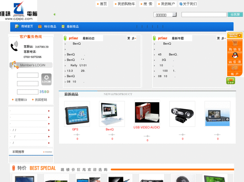Click the icon beside 最新商品 menu
This screenshot has width=244, height=182.
pyautogui.click(x=63, y=26)
